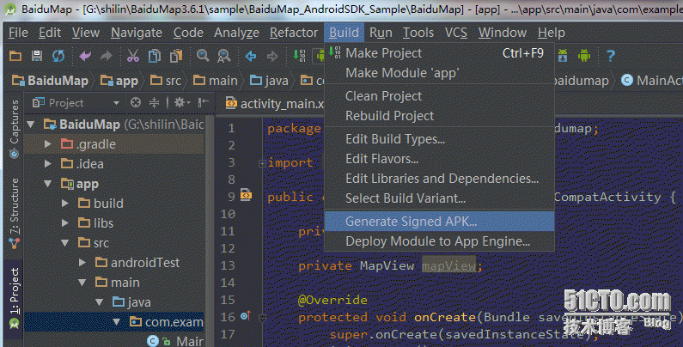Click the Back navigation arrow icon
The image size is (683, 347).
point(251,56)
